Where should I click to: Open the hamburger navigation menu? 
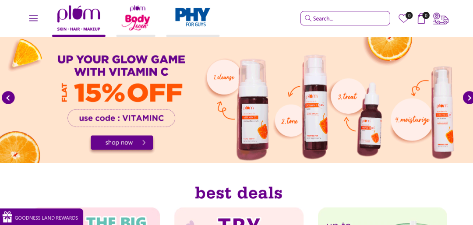[x=33, y=18]
